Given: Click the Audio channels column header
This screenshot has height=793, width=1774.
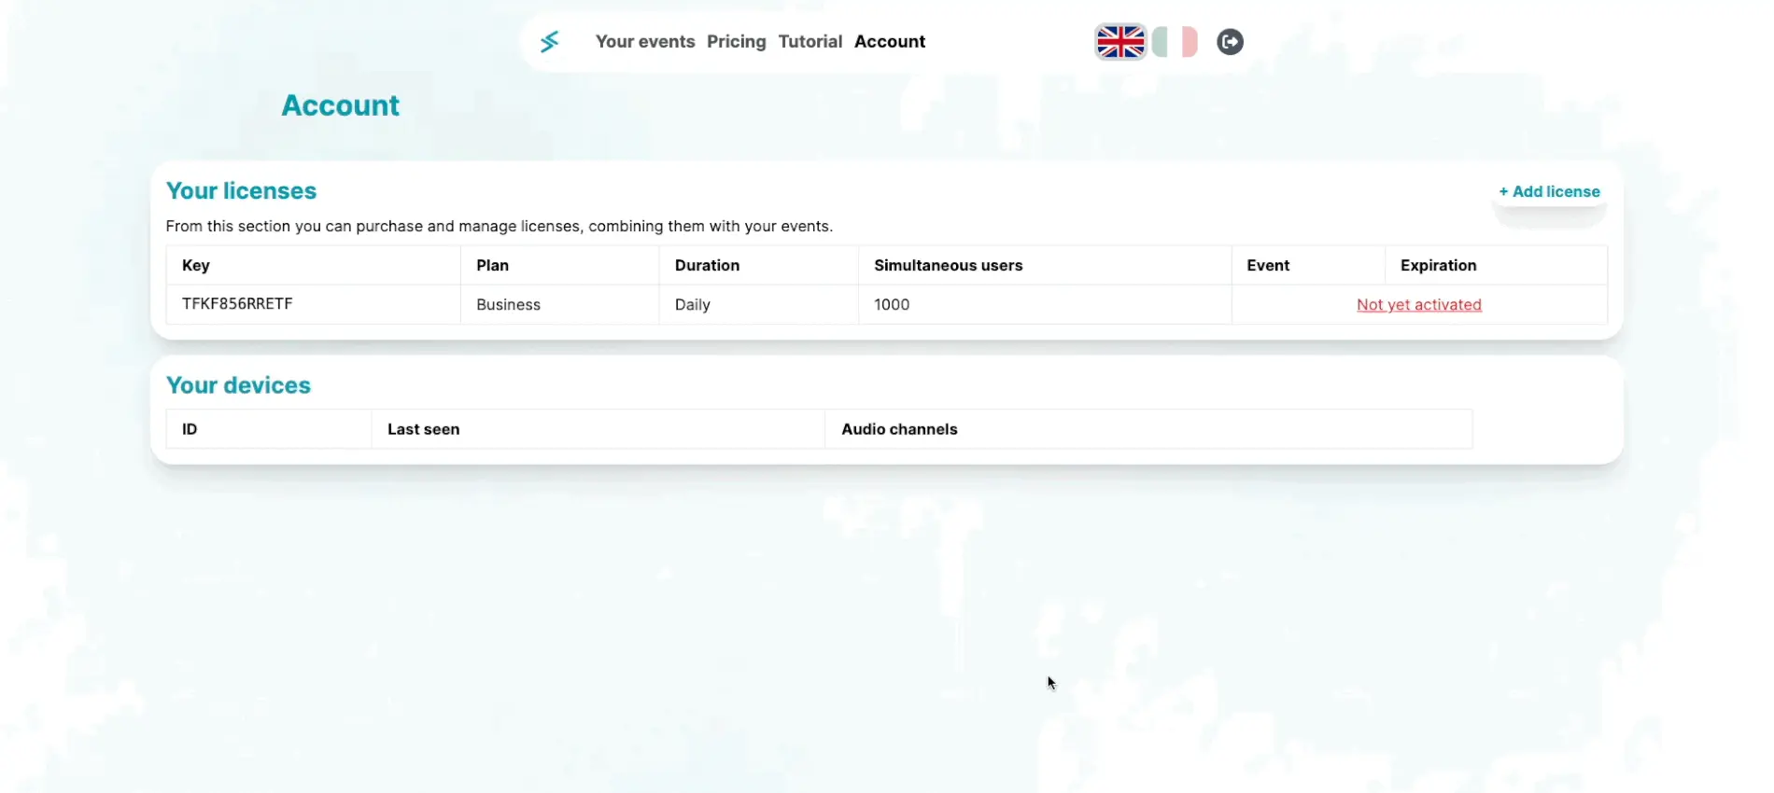Looking at the screenshot, I should [x=899, y=430].
